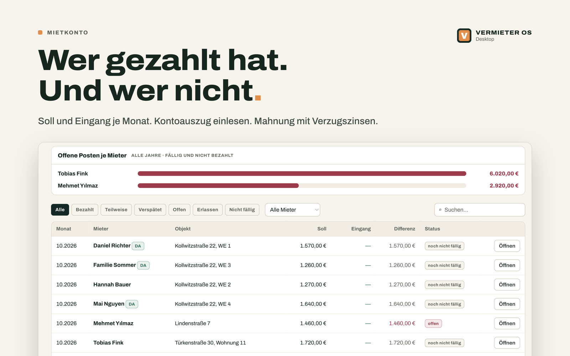Viewport: 570px width, 356px height.
Task: Click Hannah Bauer's 'noch nicht fällig' badge
Action: click(x=444, y=285)
